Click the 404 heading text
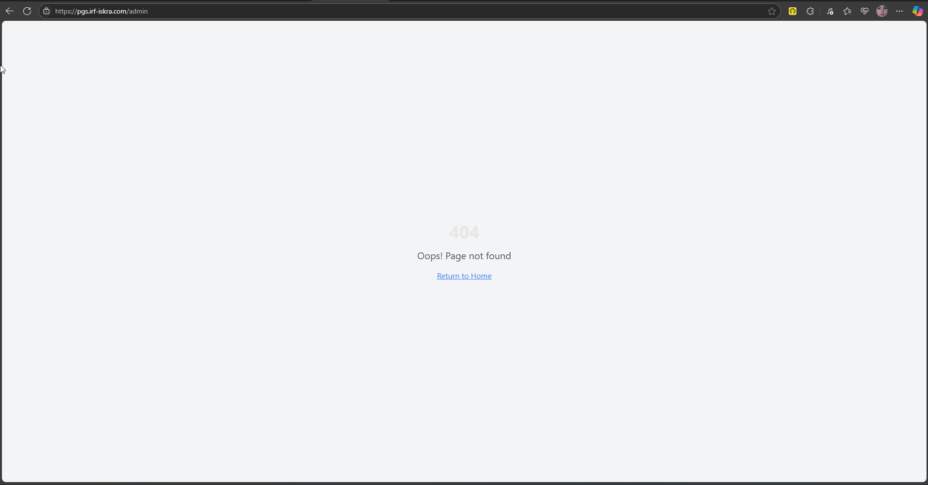Screen dimensions: 928x485 464,232
